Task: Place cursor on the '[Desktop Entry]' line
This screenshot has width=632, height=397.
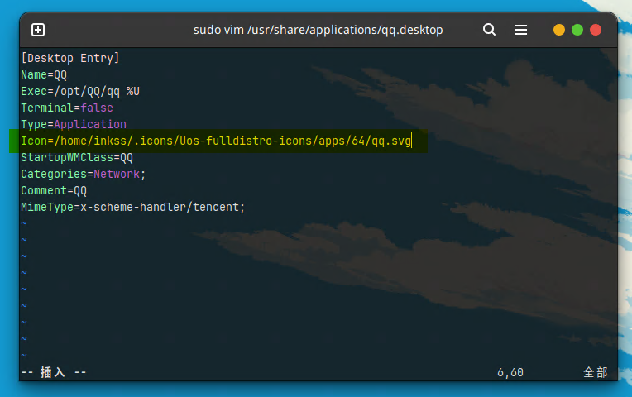Action: click(70, 58)
